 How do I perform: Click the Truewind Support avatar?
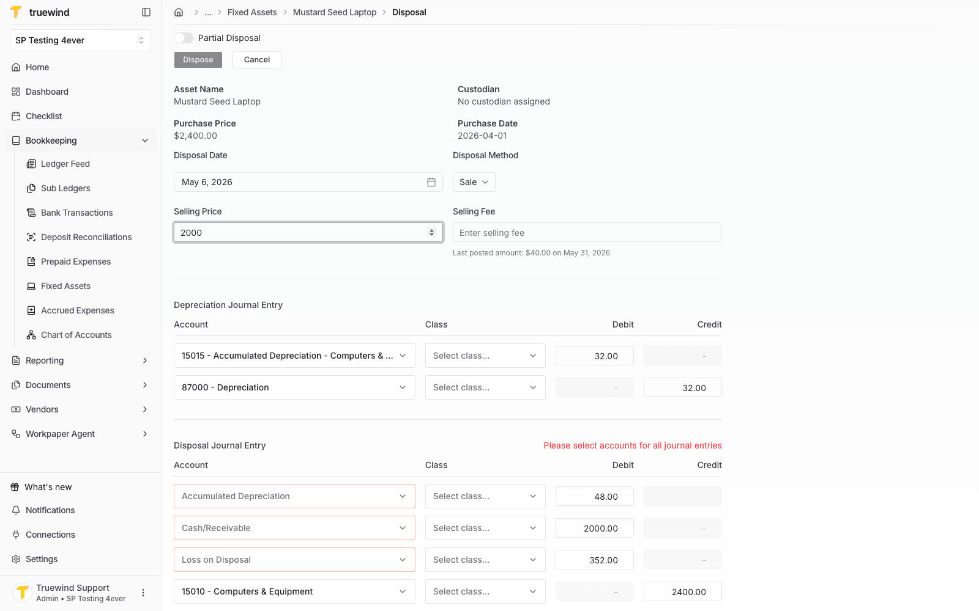point(23,593)
